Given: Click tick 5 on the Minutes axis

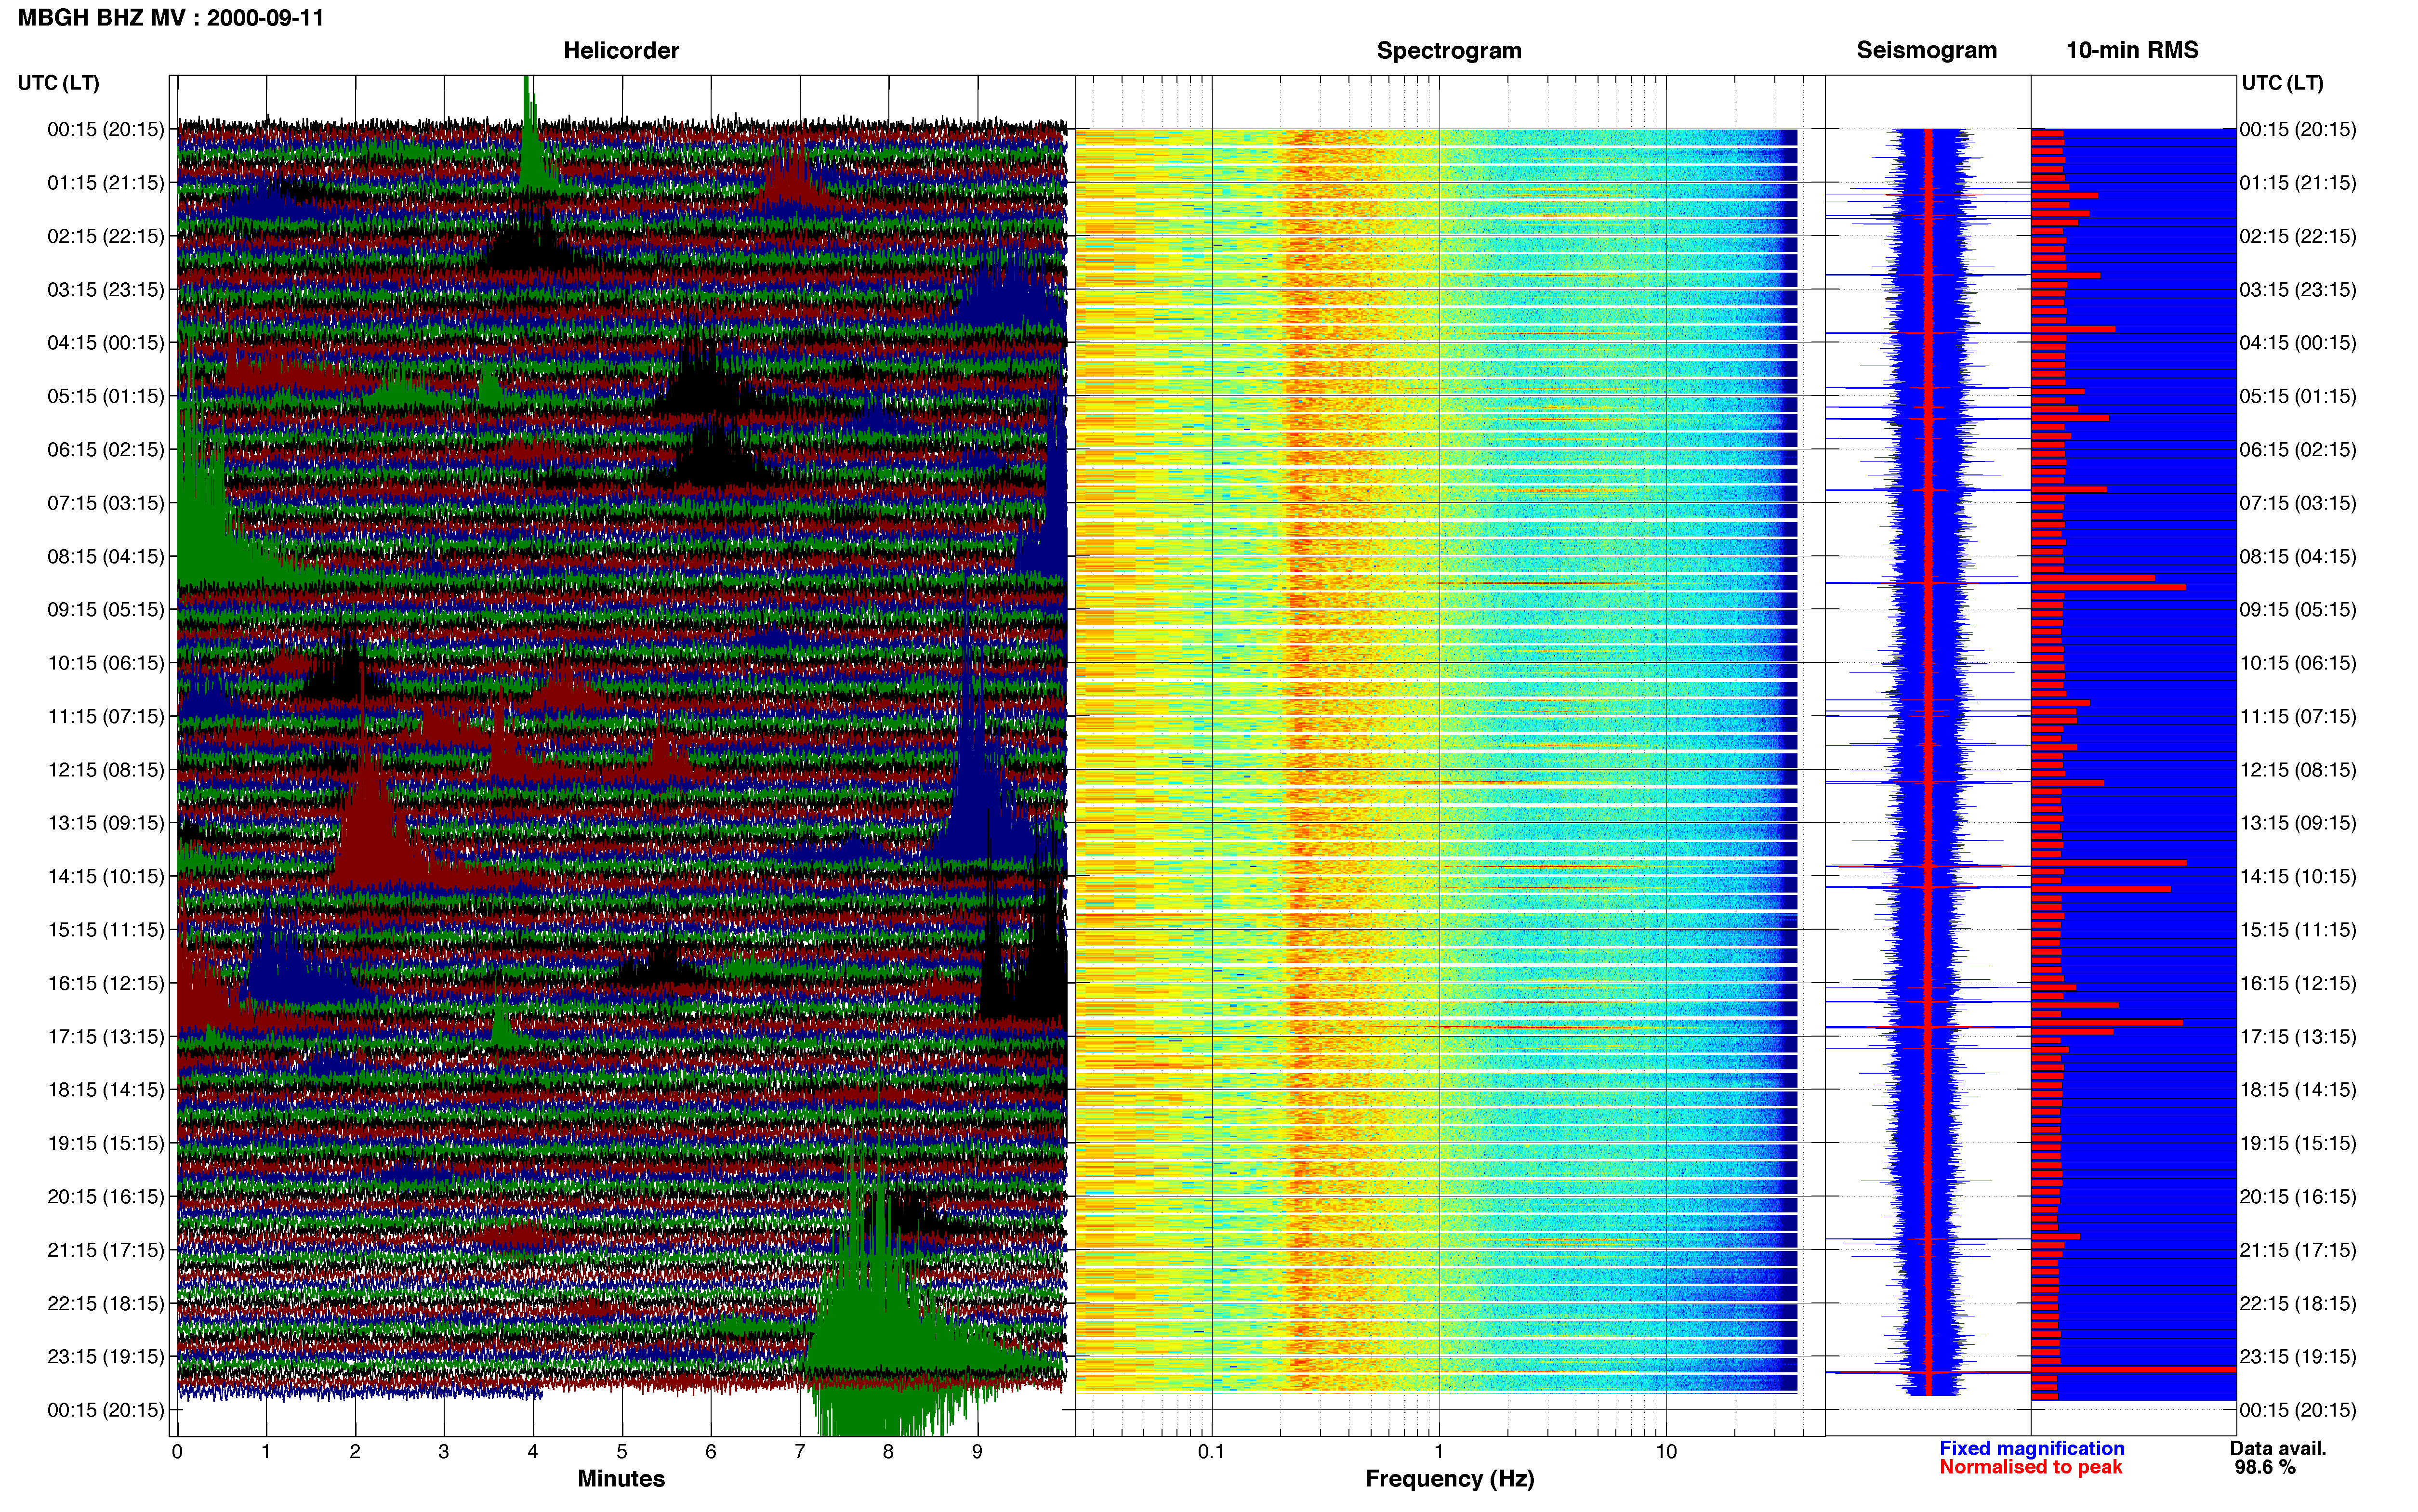Looking at the screenshot, I should [622, 1452].
